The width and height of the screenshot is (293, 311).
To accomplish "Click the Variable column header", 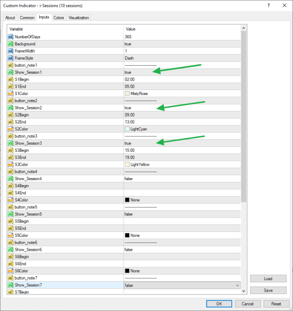I will point(66,29).
